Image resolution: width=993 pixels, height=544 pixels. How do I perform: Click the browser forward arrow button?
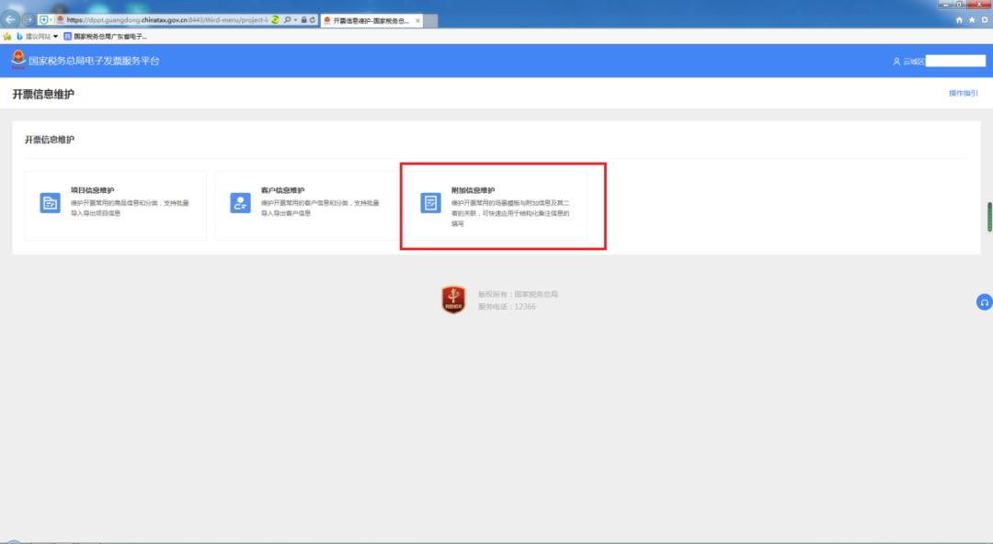(29, 19)
